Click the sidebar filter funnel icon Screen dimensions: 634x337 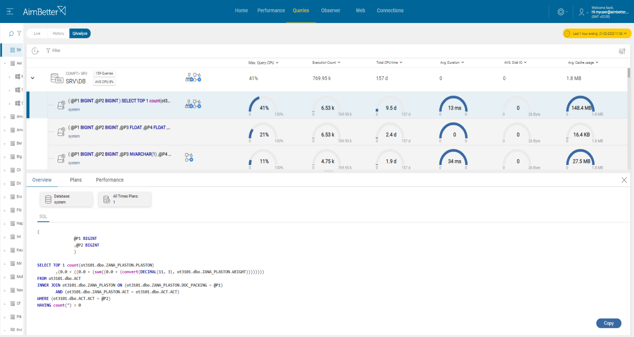coord(19,33)
